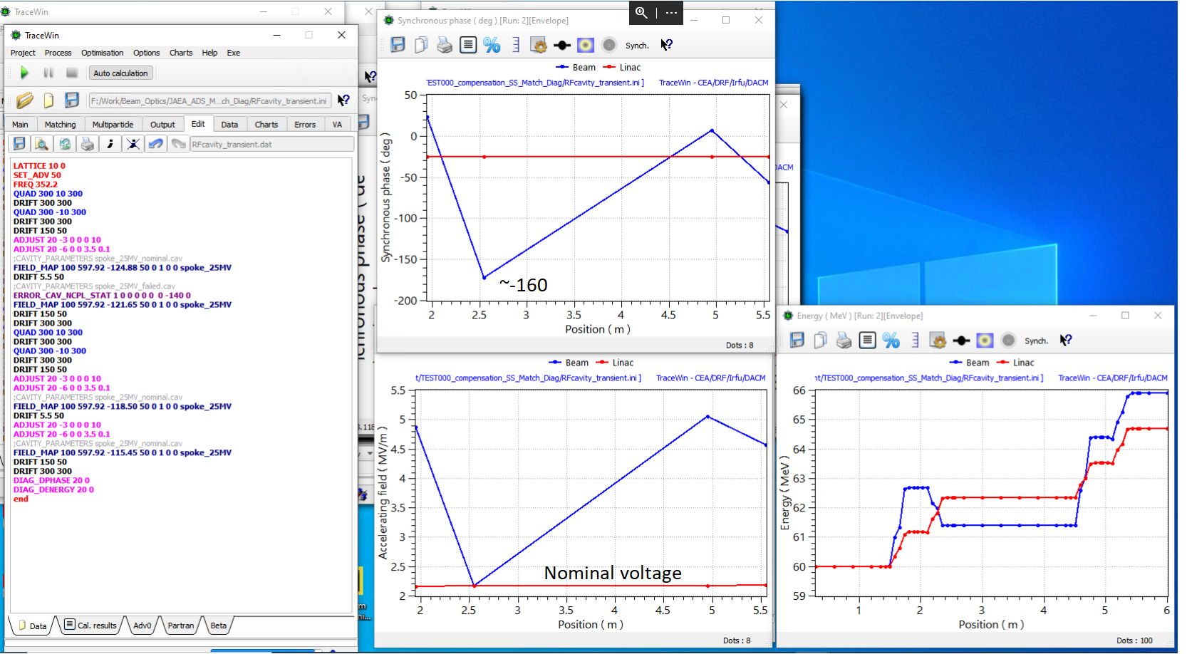Image resolution: width=1187 pixels, height=654 pixels.
Task: Click the ruler scale icon in Energy chart
Action: tap(916, 341)
